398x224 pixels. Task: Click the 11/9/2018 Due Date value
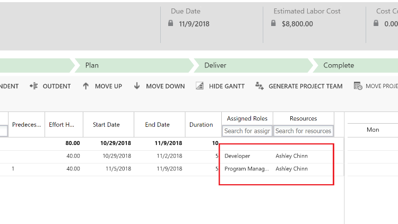click(x=194, y=24)
